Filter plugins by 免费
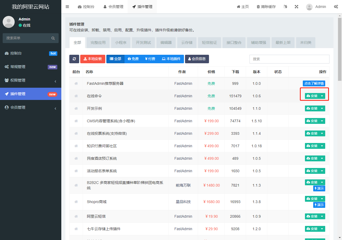Screen dimensions: 342x240 point(133,59)
